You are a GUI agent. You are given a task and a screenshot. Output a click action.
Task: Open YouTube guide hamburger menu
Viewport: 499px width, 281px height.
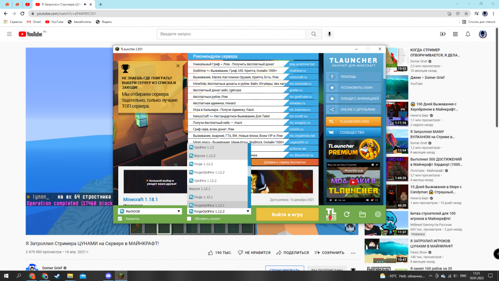click(9, 34)
